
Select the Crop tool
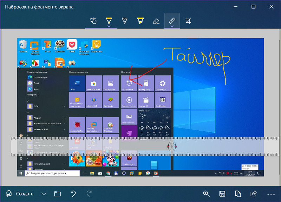click(188, 21)
